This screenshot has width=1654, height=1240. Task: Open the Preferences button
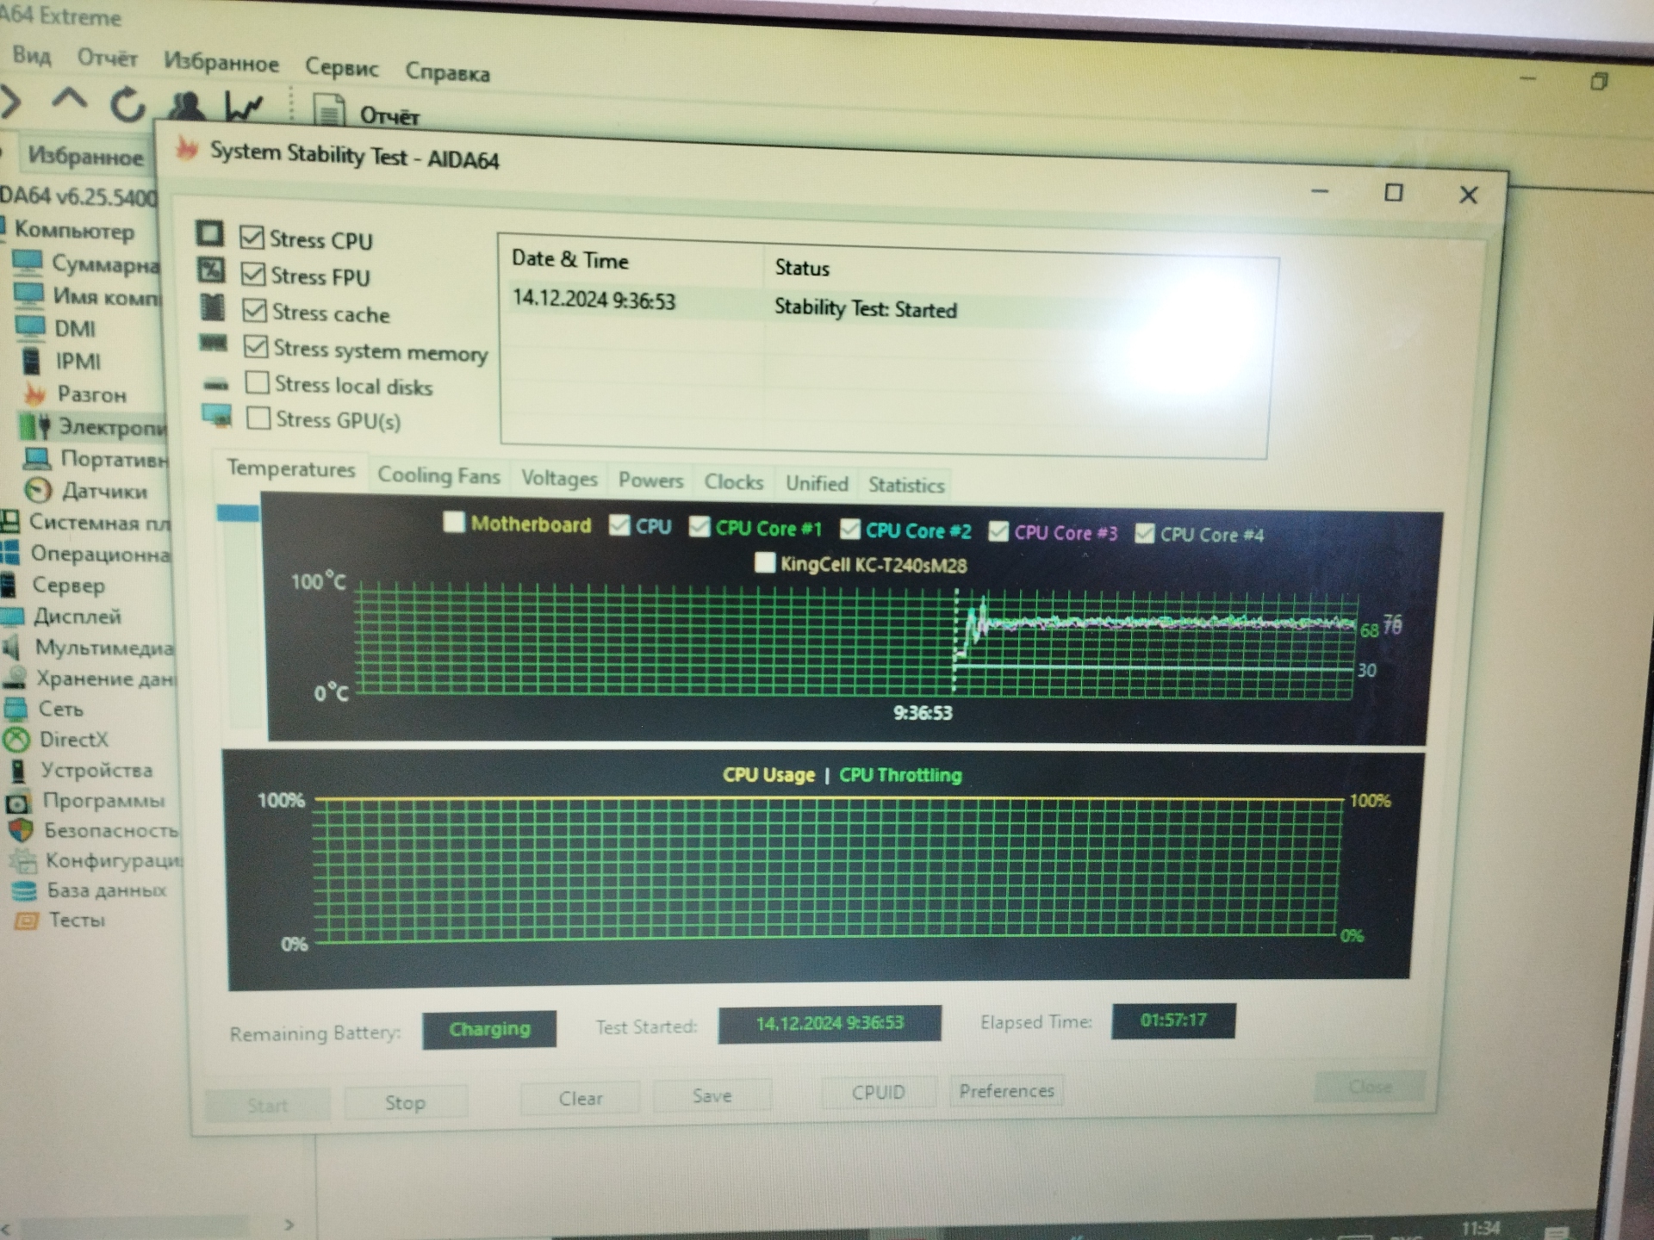click(1006, 1090)
